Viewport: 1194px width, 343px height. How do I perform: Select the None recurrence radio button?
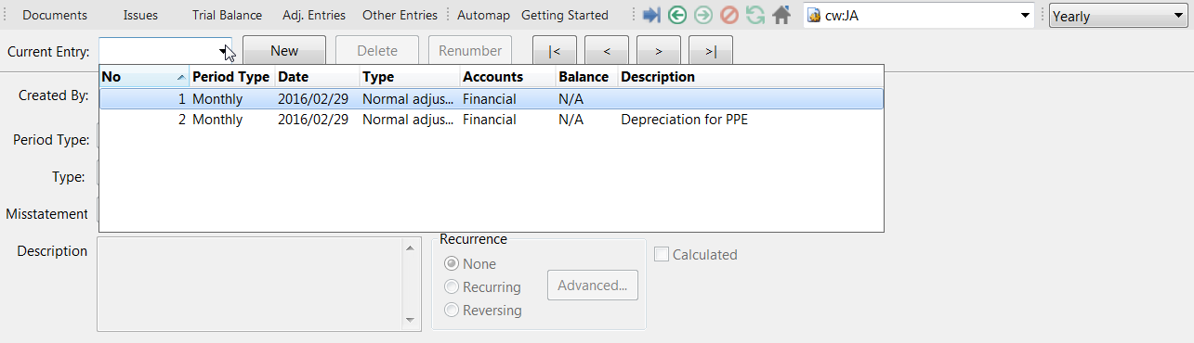[452, 264]
